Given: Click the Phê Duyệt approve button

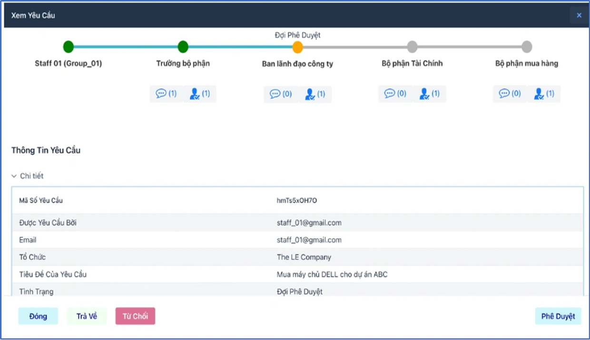Looking at the screenshot, I should pyautogui.click(x=558, y=316).
